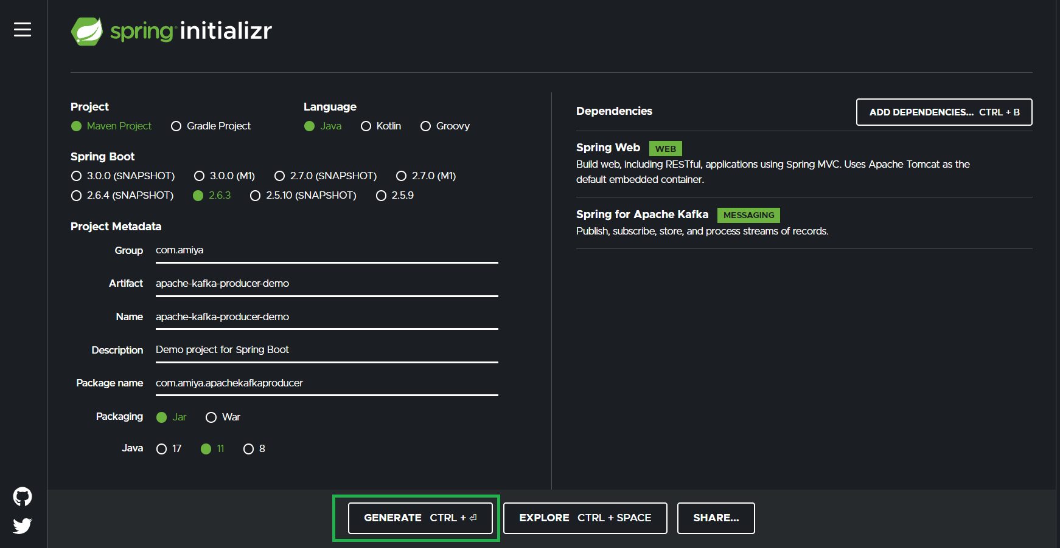Image resolution: width=1060 pixels, height=548 pixels.
Task: Edit the Artifact input field
Action: (x=327, y=284)
